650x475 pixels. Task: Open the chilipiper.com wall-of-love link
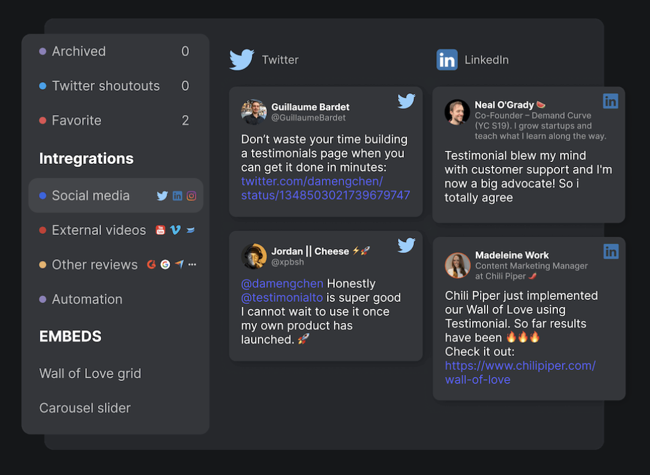pos(520,373)
